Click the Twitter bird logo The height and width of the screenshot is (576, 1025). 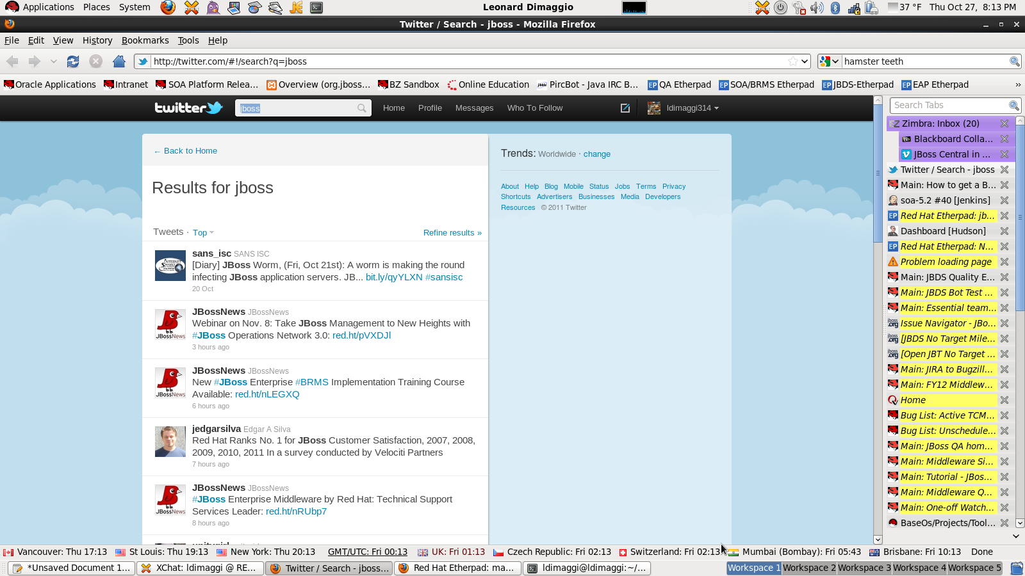pyautogui.click(x=188, y=108)
